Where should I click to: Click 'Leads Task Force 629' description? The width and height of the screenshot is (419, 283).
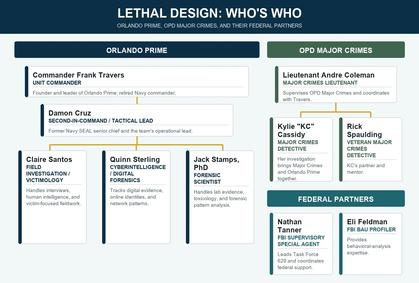301,261
